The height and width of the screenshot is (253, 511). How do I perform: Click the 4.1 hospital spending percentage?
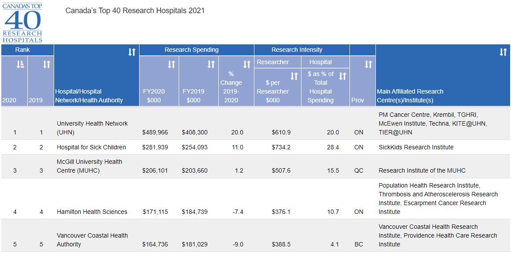pyautogui.click(x=335, y=244)
